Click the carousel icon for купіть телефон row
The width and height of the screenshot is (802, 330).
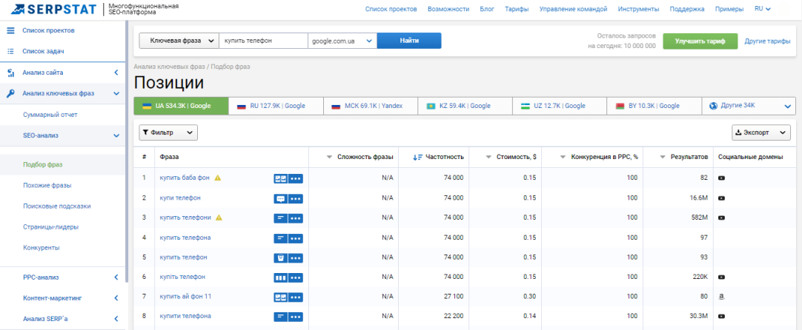pyautogui.click(x=280, y=277)
